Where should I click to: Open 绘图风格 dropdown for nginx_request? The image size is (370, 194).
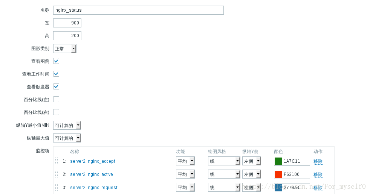(224, 187)
